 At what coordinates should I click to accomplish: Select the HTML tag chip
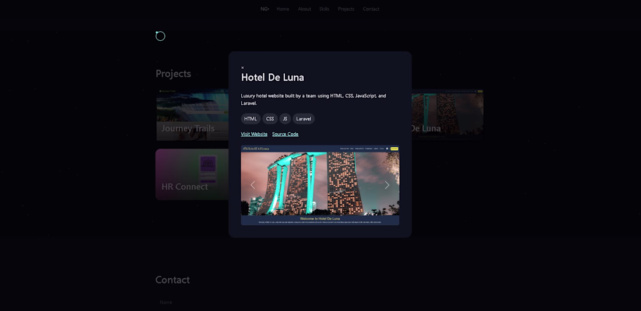pyautogui.click(x=251, y=119)
